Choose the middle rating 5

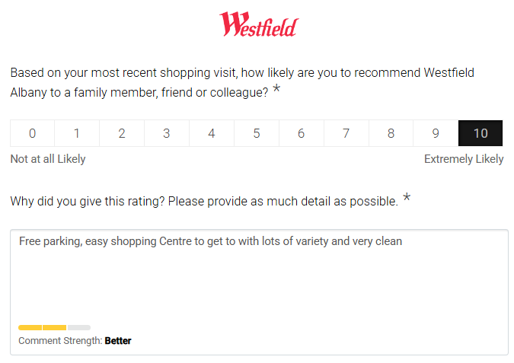click(257, 133)
